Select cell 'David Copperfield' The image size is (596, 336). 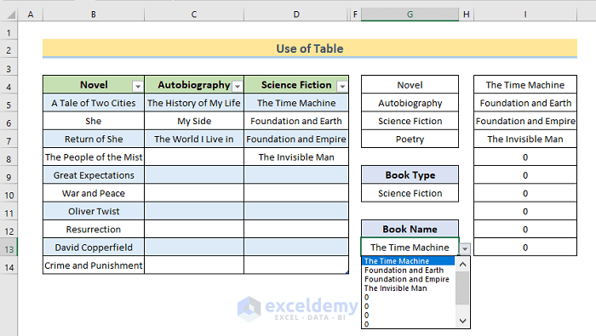94,248
